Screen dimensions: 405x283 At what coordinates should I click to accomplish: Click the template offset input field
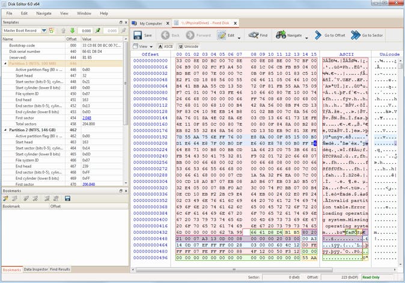tap(86, 30)
